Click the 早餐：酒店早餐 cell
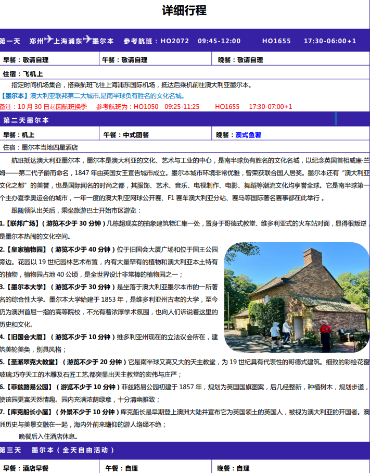Image resolution: width=370 pixels, height=473 pixels. (26, 468)
